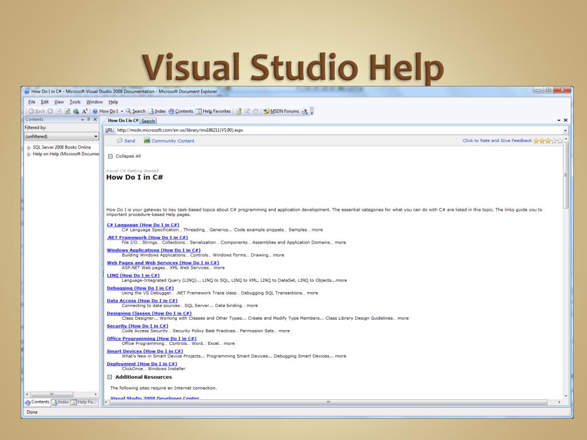Switch to Contents tab at panel bottom
Viewport: 587px width, 440px height.
click(x=37, y=402)
